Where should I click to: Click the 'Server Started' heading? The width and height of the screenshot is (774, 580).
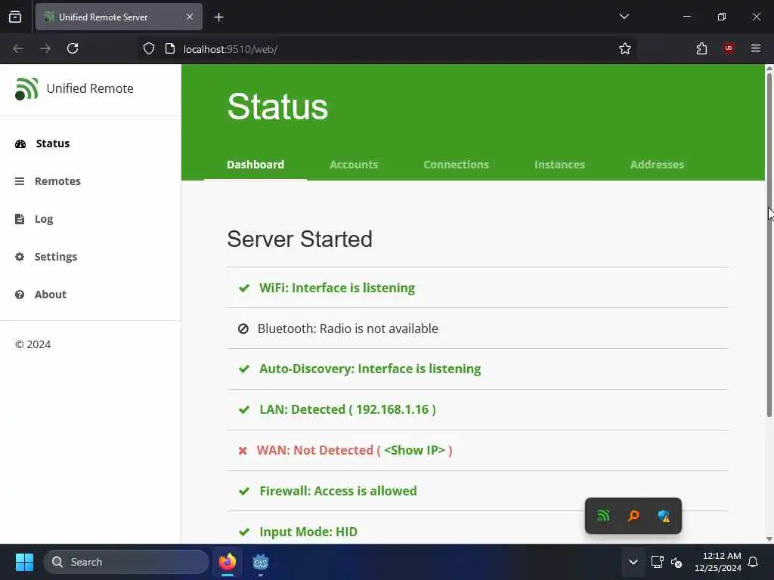pyautogui.click(x=299, y=239)
